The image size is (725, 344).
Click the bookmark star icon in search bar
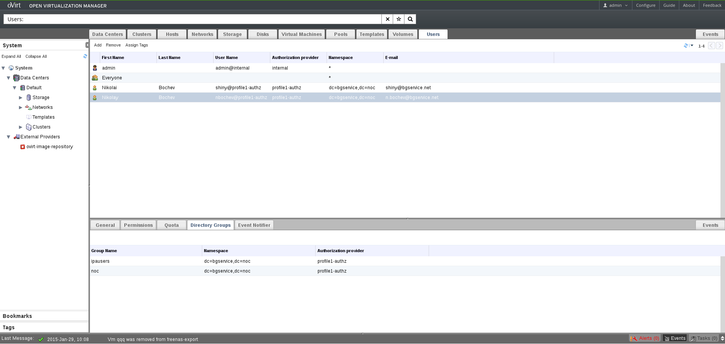399,19
